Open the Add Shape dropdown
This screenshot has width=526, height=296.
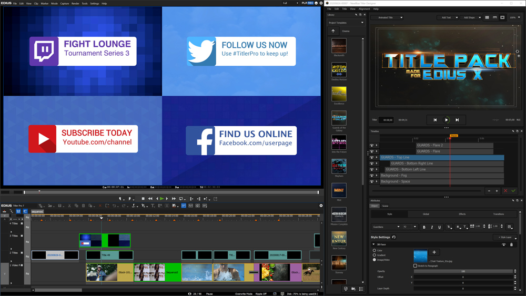pos(471,17)
